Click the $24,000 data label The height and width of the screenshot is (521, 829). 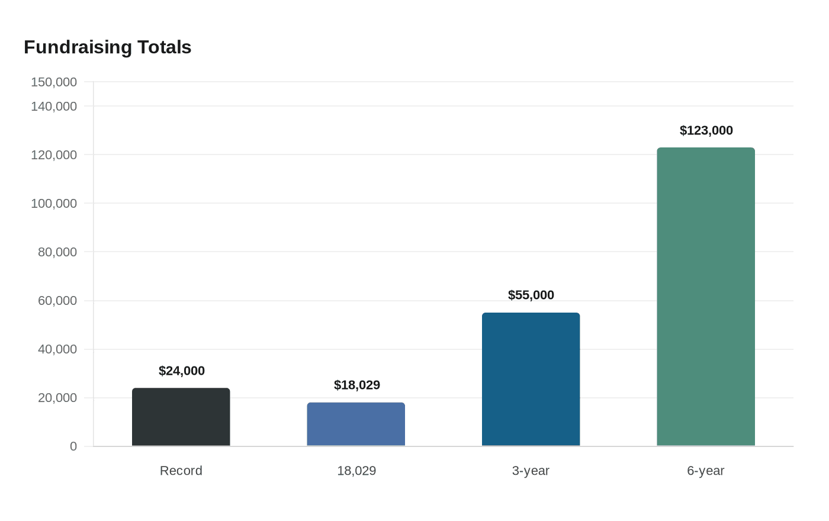tap(182, 371)
